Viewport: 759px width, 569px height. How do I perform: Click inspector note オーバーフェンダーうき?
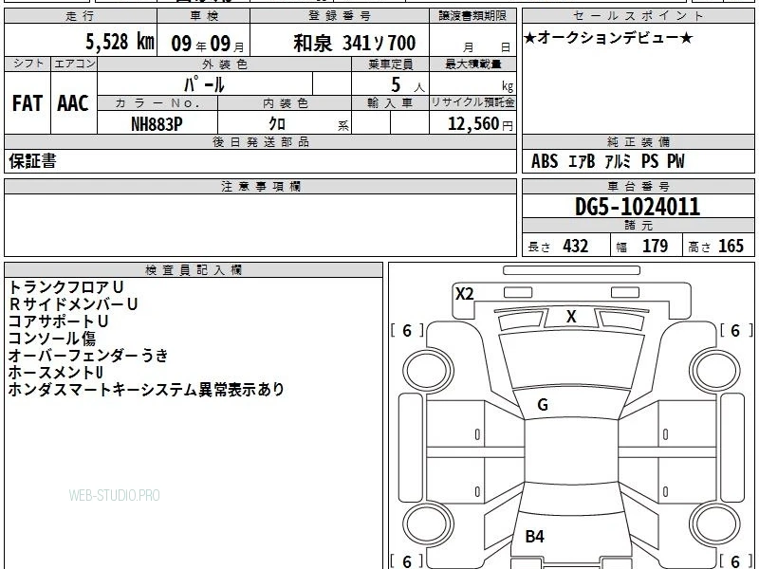[x=88, y=355]
